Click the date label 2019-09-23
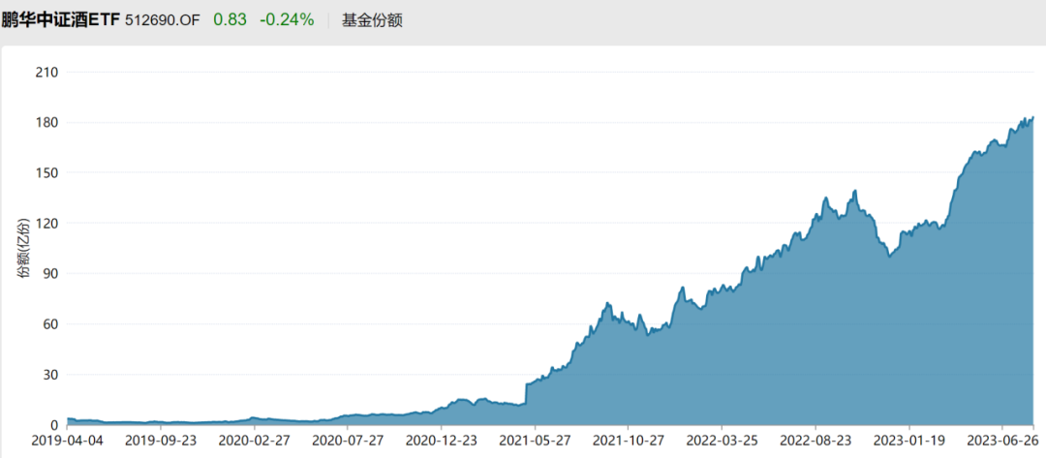The height and width of the screenshot is (458, 1046). [x=161, y=442]
